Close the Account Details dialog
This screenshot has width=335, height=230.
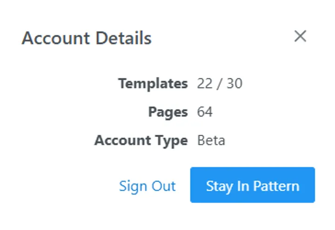coord(300,36)
